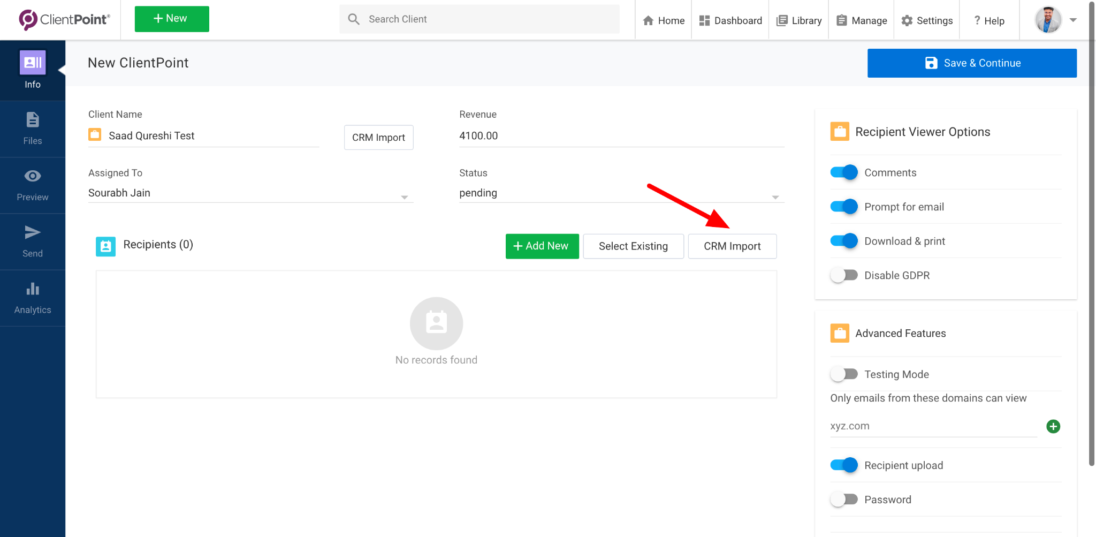The height and width of the screenshot is (537, 1096).
Task: Click CRM Import next to Client Name
Action: [x=378, y=138]
